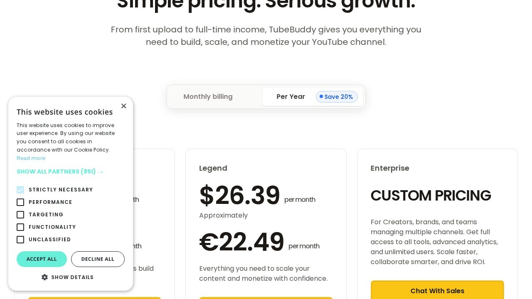Viewport: 532px width, 299px height.
Task: Check the Targeting cookies box
Action: click(20, 215)
